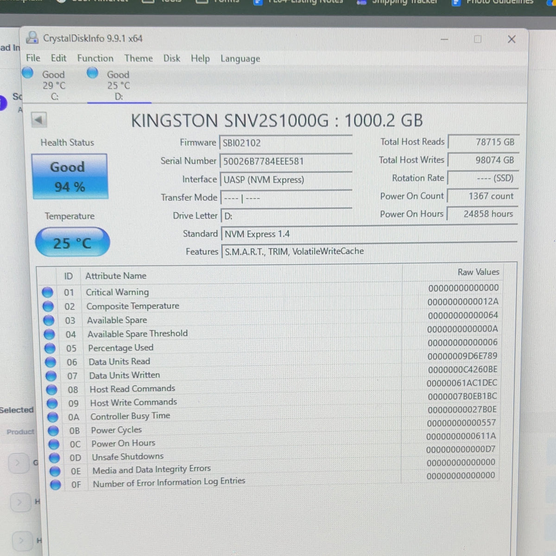Click raw value 00000009D6E789
The width and height of the screenshot is (556, 556).
[462, 356]
